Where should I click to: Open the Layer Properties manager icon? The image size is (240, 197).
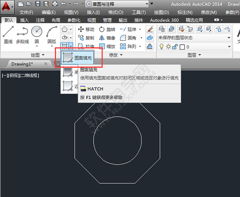(x=162, y=29)
